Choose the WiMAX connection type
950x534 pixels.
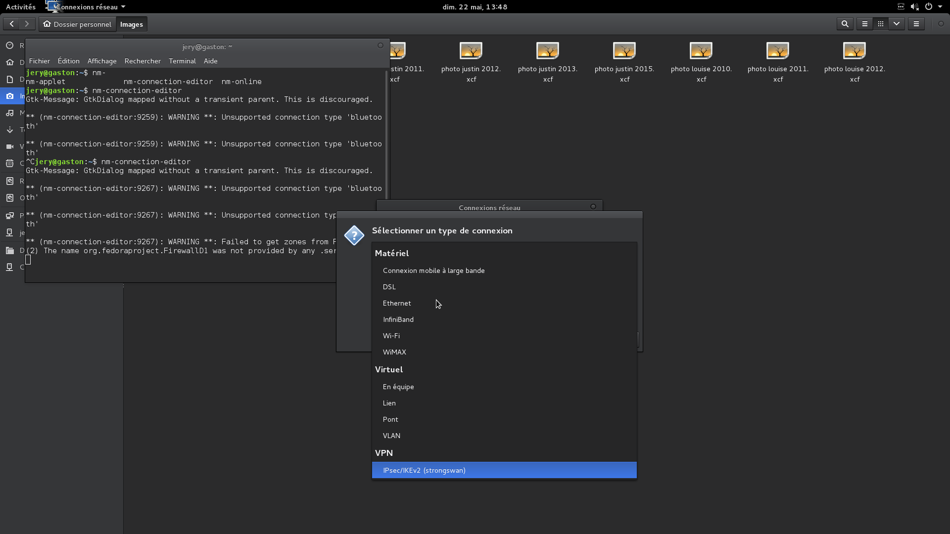[504, 352]
